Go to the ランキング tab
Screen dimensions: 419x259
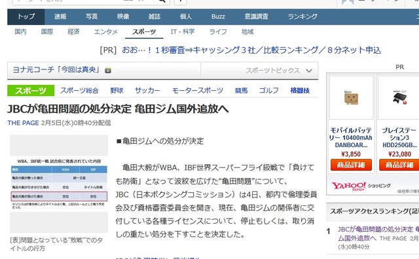pos(302,16)
